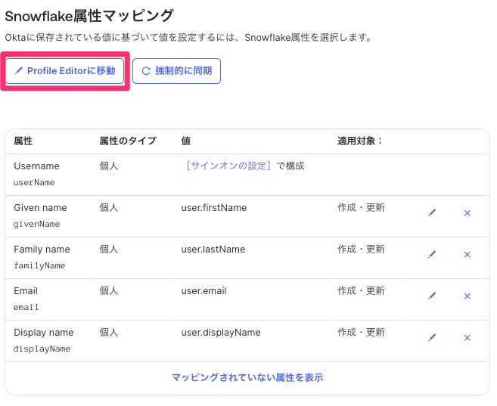
Task: Remove the Given name mapping
Action: (x=467, y=213)
